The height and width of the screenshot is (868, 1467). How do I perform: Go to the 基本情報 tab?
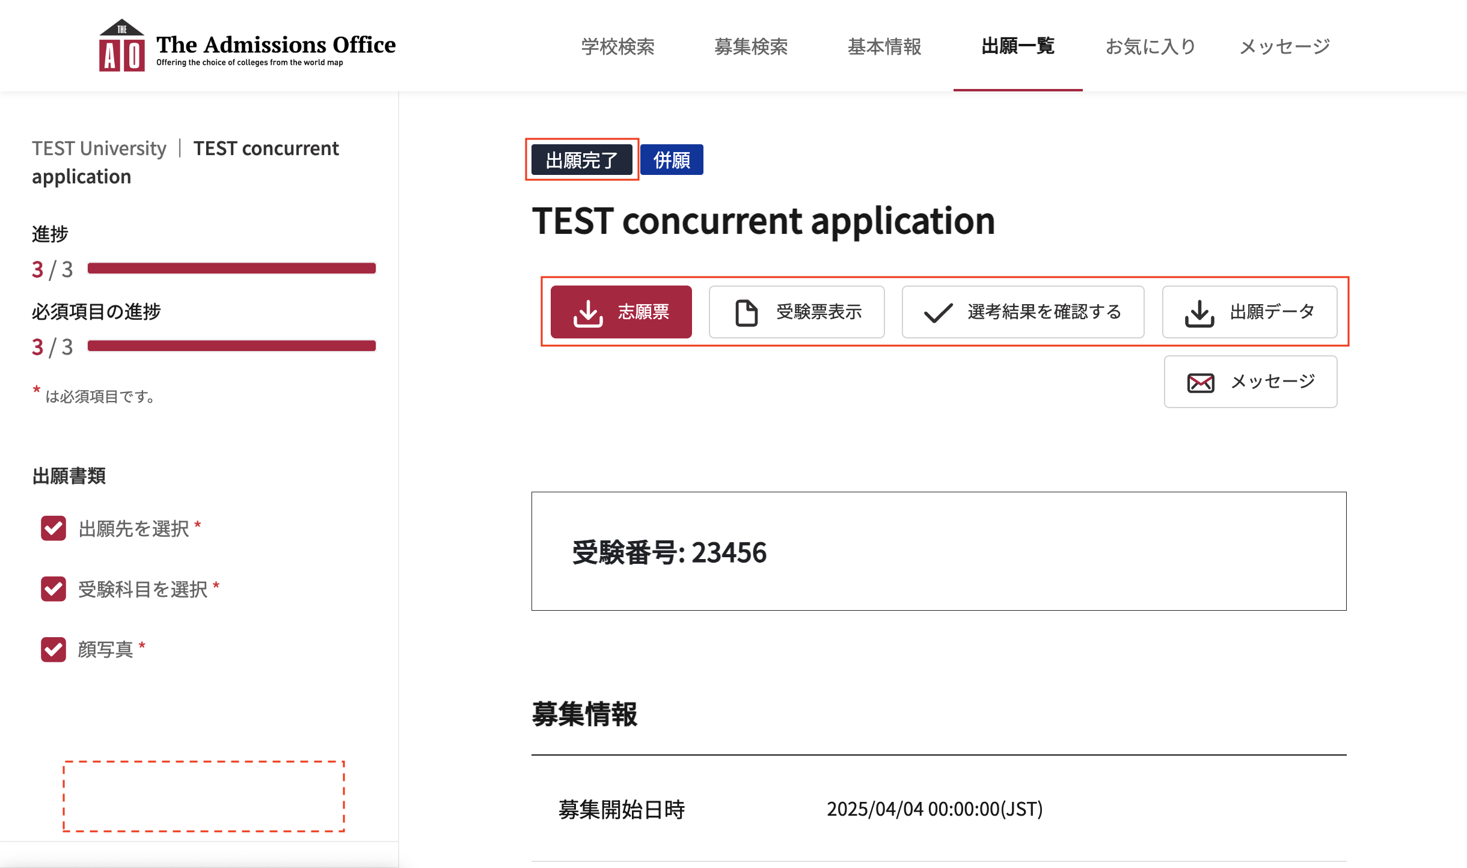tap(884, 46)
